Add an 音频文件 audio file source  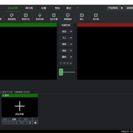click(x=26, y=17)
